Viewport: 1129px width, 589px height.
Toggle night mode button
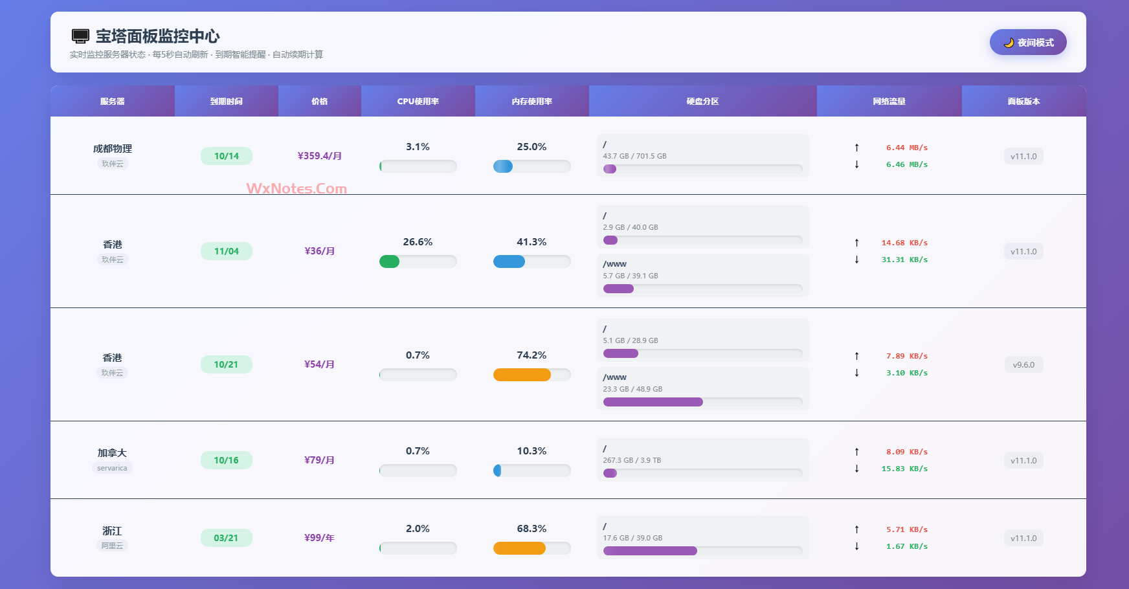tap(1027, 42)
